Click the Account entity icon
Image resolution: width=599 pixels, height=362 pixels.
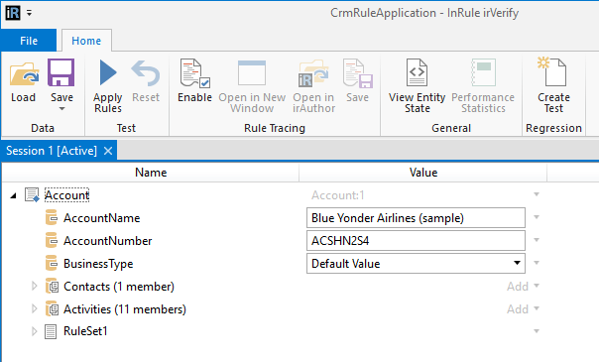pos(32,194)
